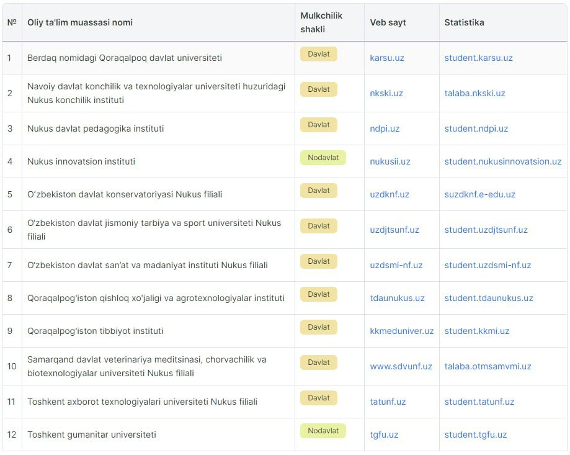Select the '№' column header
Image resolution: width=570 pixels, height=455 pixels.
(x=12, y=22)
